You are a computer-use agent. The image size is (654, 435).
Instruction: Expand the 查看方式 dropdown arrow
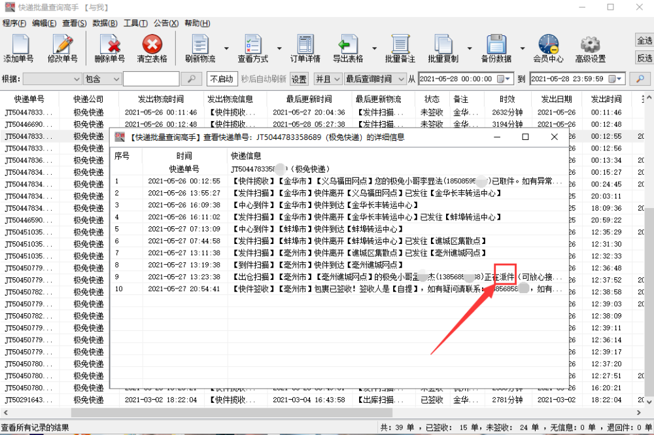coord(279,49)
